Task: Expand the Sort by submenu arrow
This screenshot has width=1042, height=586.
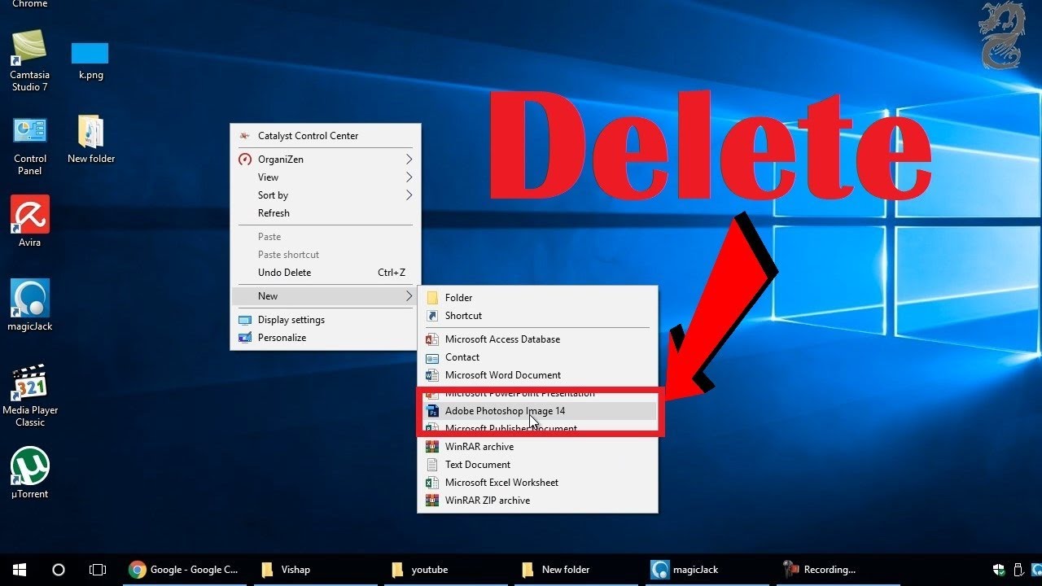Action: 409,195
